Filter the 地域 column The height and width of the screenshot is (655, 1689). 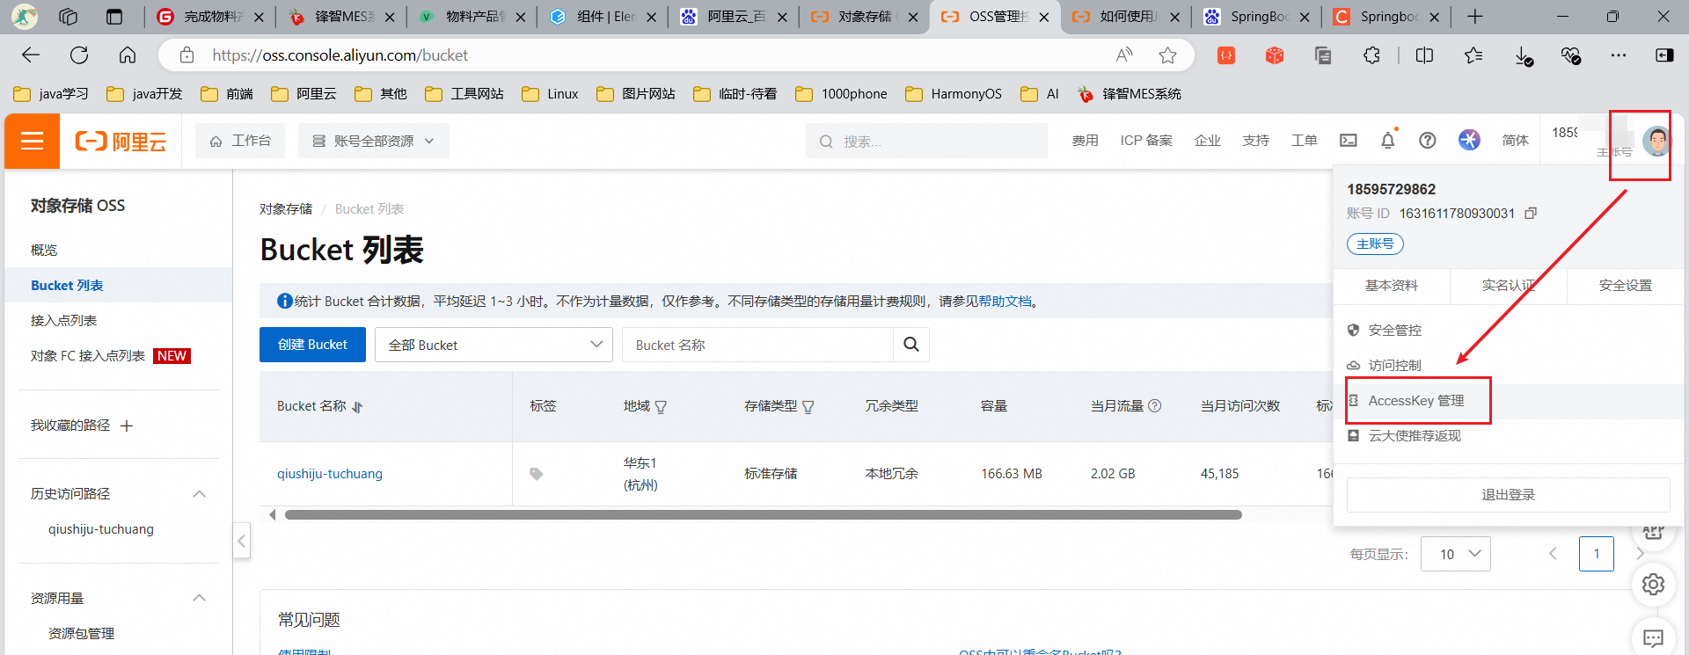pyautogui.click(x=661, y=407)
